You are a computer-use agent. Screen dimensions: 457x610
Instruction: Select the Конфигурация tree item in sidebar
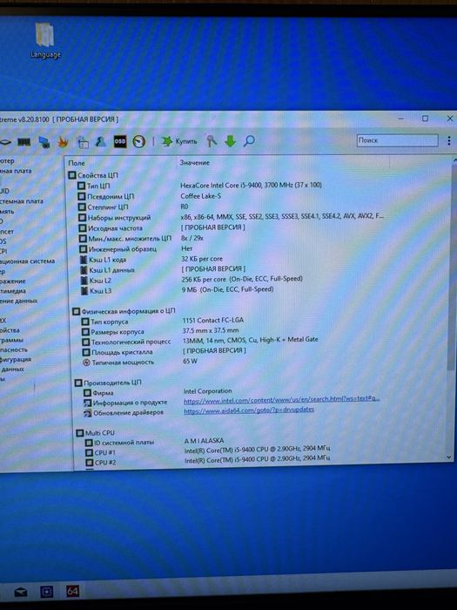[16, 359]
